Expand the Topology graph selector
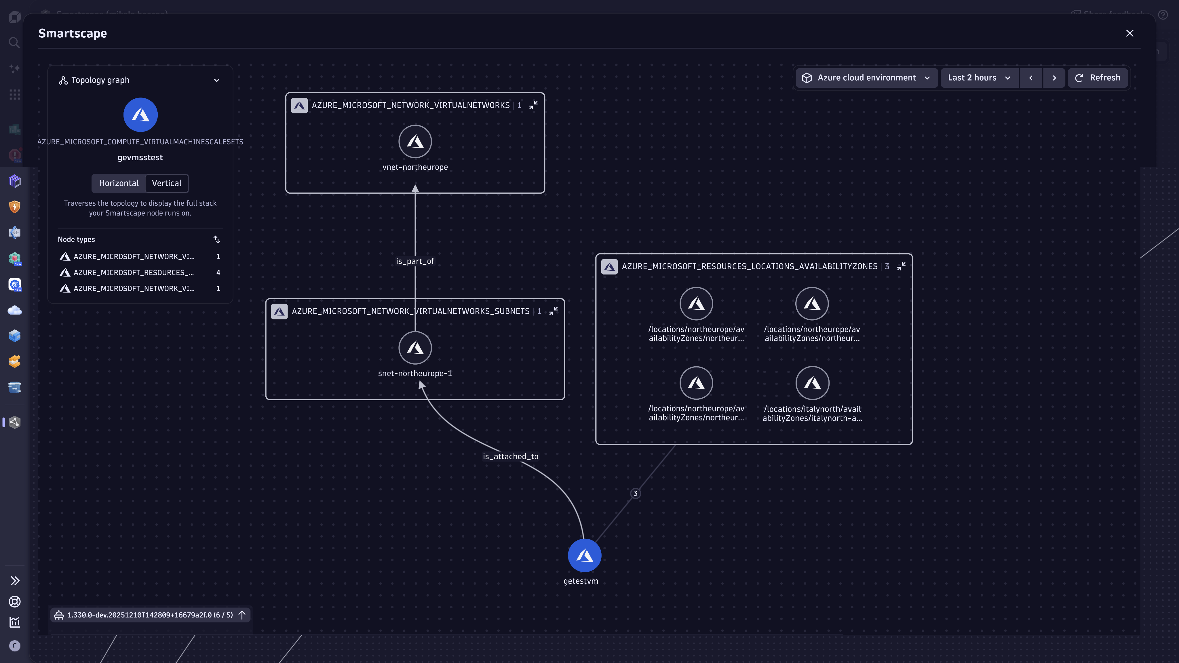 coord(216,80)
